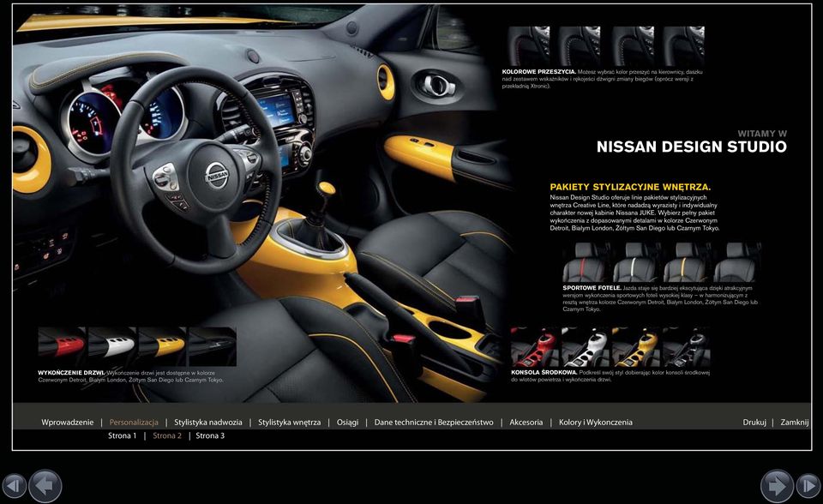Select the black door trim thumbnail
Viewport: 823px width, 504px height.
[212, 346]
